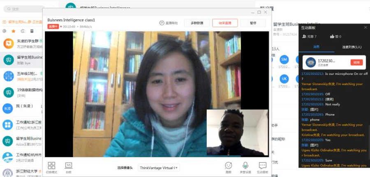
Task: Click the 多群联播 multi-group broadcast button
Action: point(197,23)
